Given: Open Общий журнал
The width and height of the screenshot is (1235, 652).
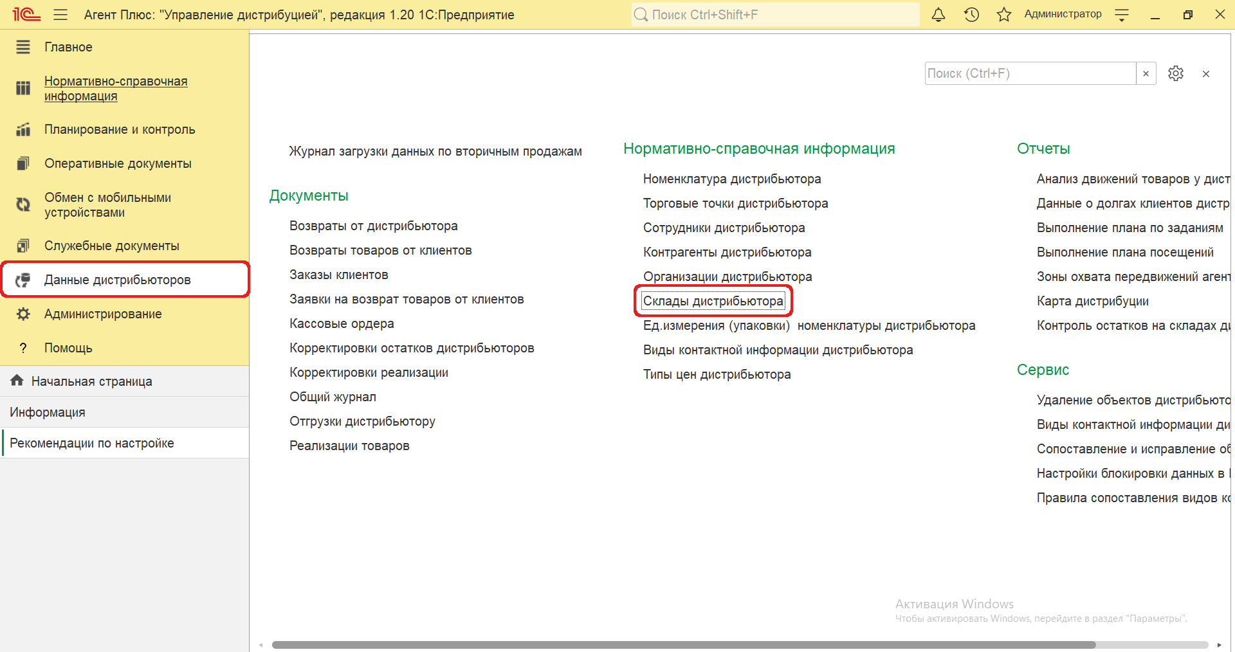Looking at the screenshot, I should (333, 397).
